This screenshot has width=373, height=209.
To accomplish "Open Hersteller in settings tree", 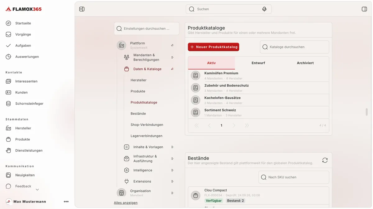I will tap(139, 80).
